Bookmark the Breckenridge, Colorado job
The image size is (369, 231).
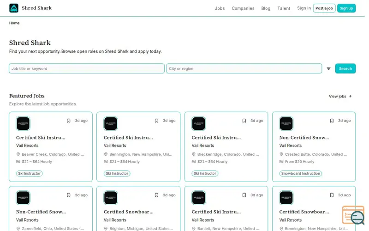click(244, 121)
